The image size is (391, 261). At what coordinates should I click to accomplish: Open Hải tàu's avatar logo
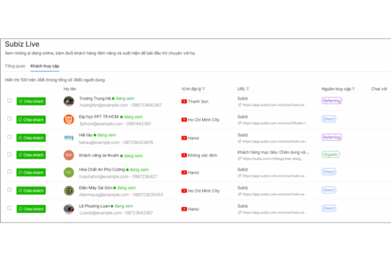click(x=68, y=138)
